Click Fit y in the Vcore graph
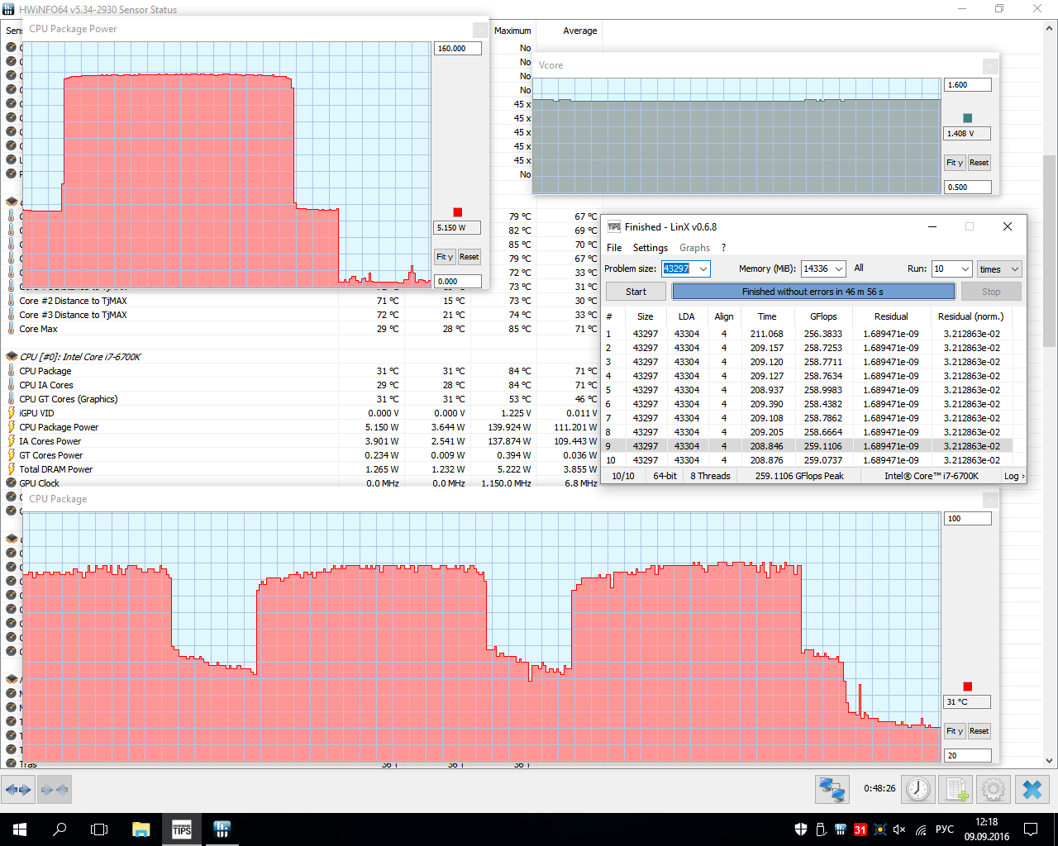 click(x=955, y=163)
